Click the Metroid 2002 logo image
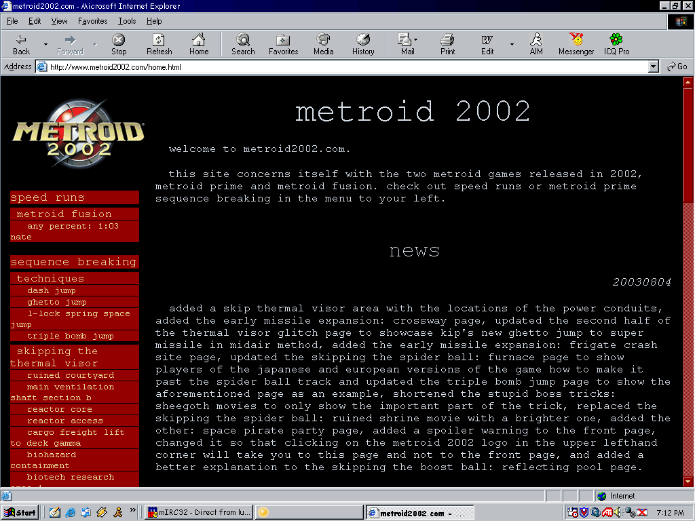The height and width of the screenshot is (521, 695). 79,134
